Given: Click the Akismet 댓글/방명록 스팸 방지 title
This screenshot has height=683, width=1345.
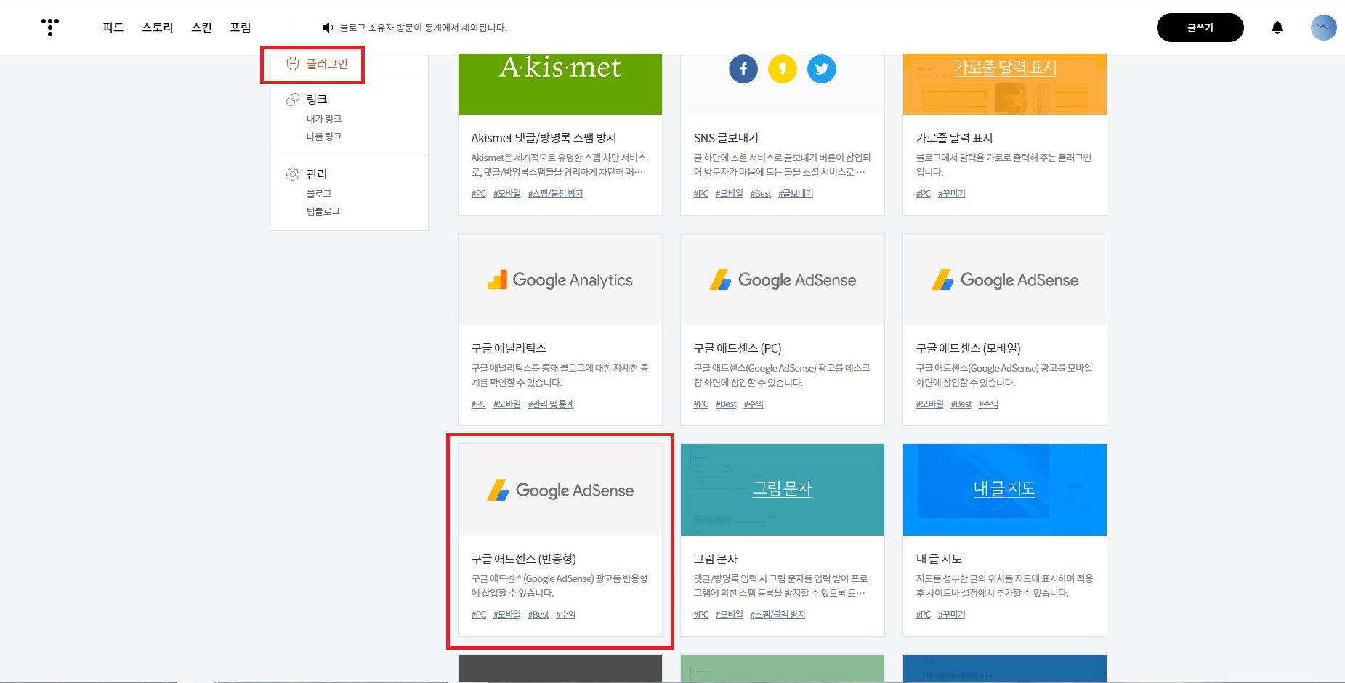Looking at the screenshot, I should (544, 138).
